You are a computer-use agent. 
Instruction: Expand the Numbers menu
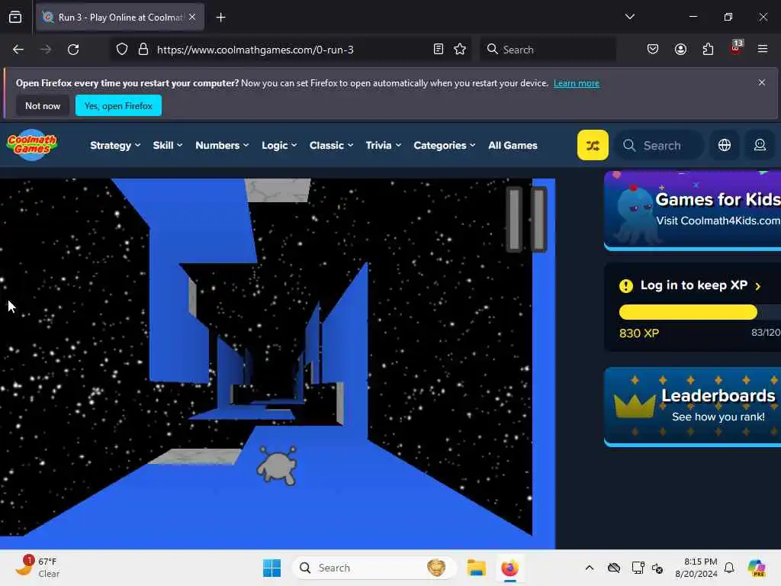pos(222,146)
